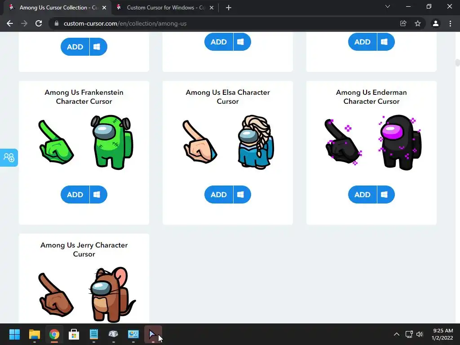Show hidden system tray icons
Image resolution: width=460 pixels, height=345 pixels.
click(x=397, y=334)
